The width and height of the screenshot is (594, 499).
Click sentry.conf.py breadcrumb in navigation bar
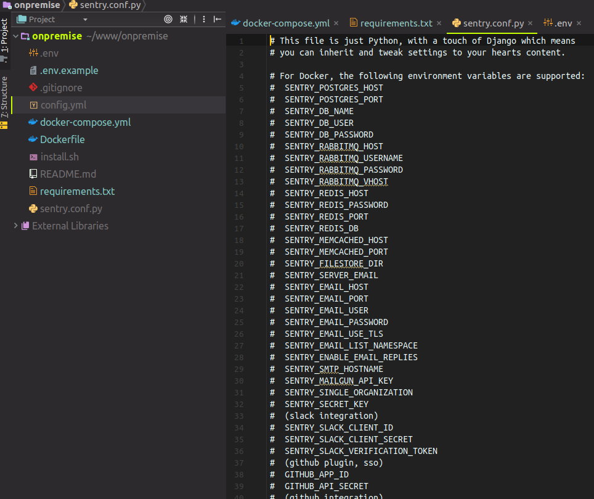pos(110,6)
